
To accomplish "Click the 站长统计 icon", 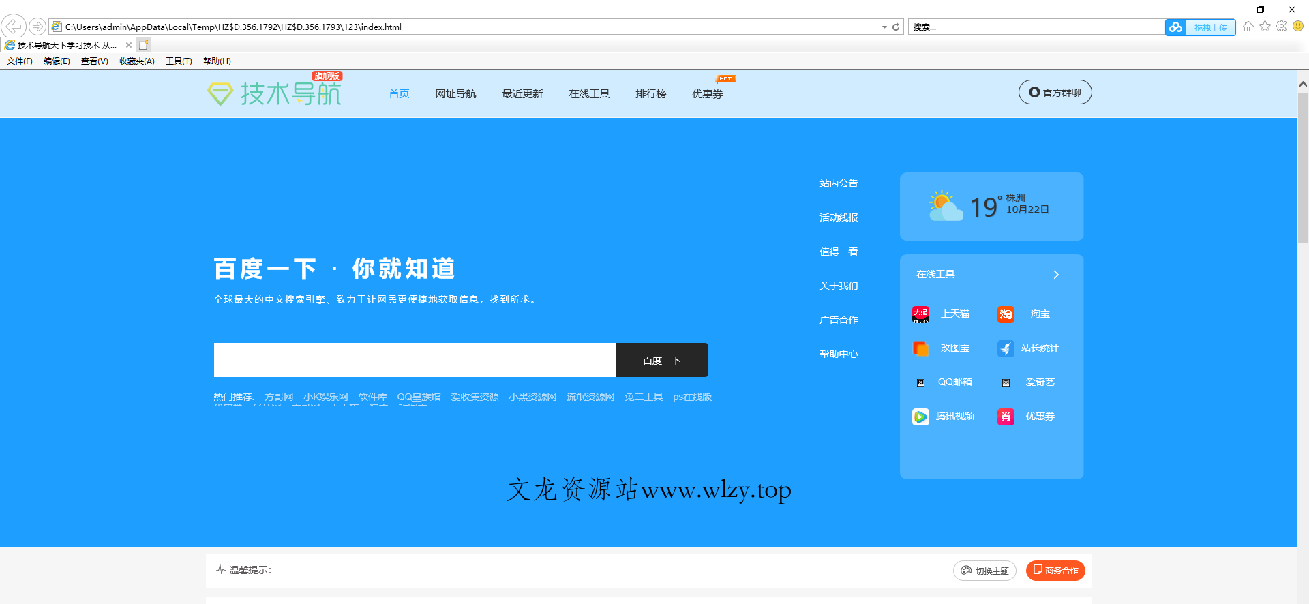I will [x=1006, y=348].
